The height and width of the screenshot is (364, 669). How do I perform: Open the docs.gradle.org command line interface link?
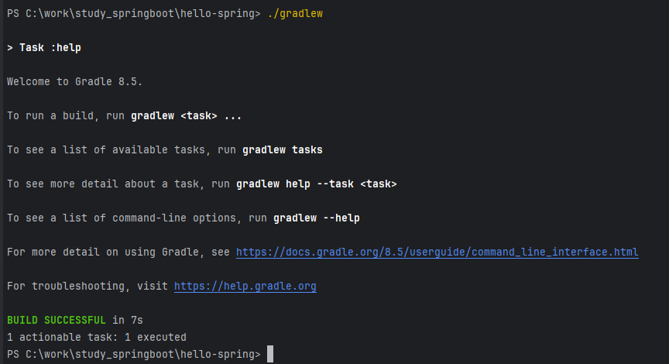pyautogui.click(x=437, y=252)
